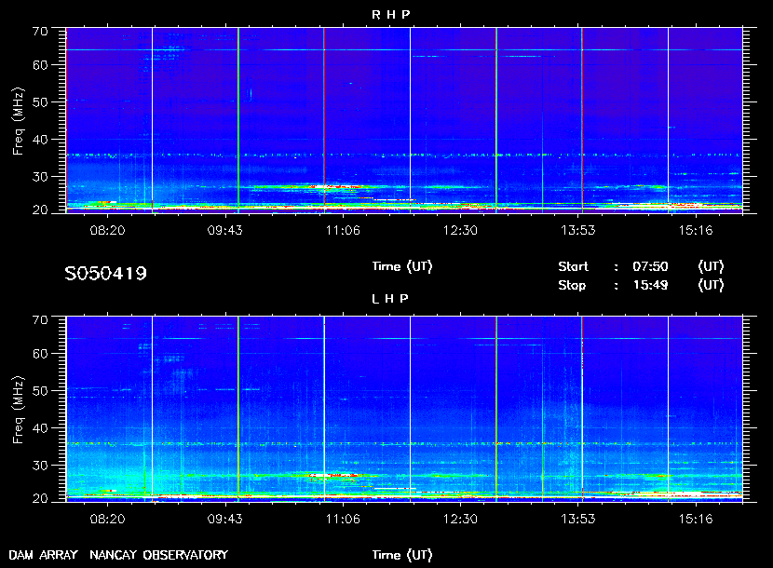Viewport: 773px width, 568px height.
Task: Click the L H P panel title
Action: (x=390, y=299)
